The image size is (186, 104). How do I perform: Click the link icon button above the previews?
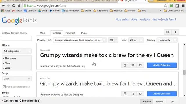[x=168, y=32]
